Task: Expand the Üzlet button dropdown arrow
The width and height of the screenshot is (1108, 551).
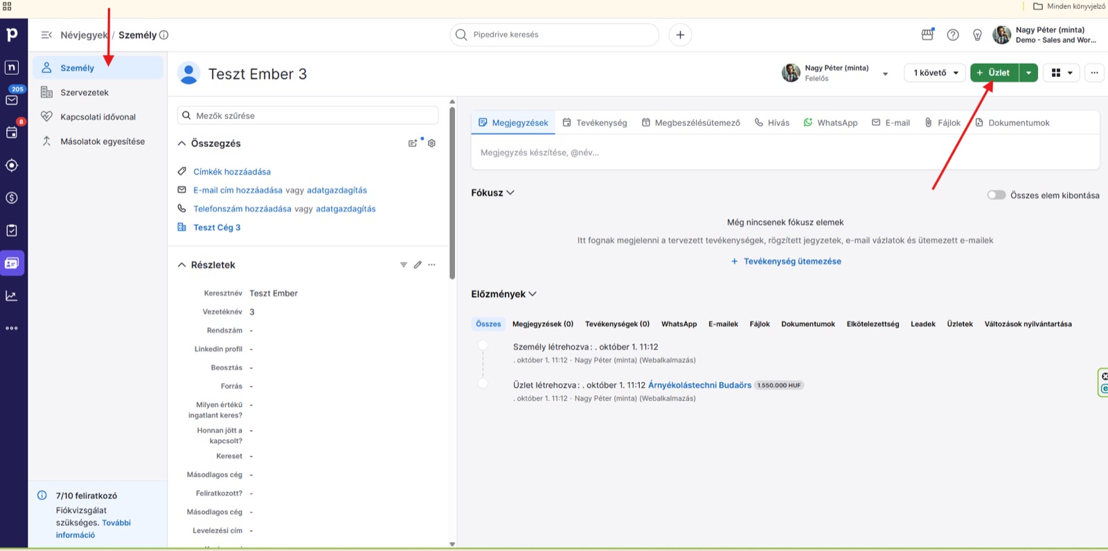Action: pyautogui.click(x=1028, y=73)
